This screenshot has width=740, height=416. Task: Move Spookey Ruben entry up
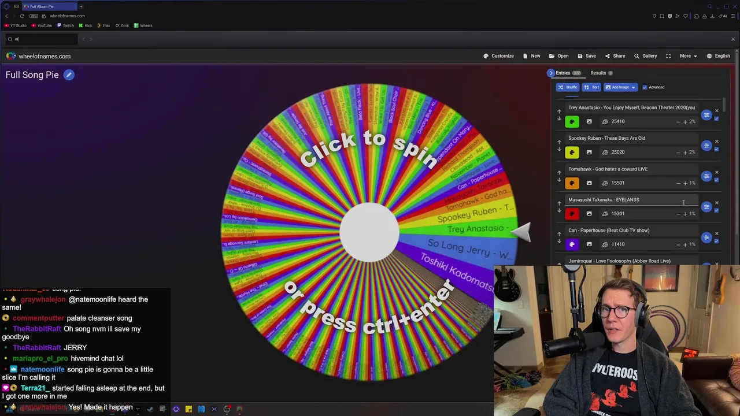pyautogui.click(x=559, y=142)
